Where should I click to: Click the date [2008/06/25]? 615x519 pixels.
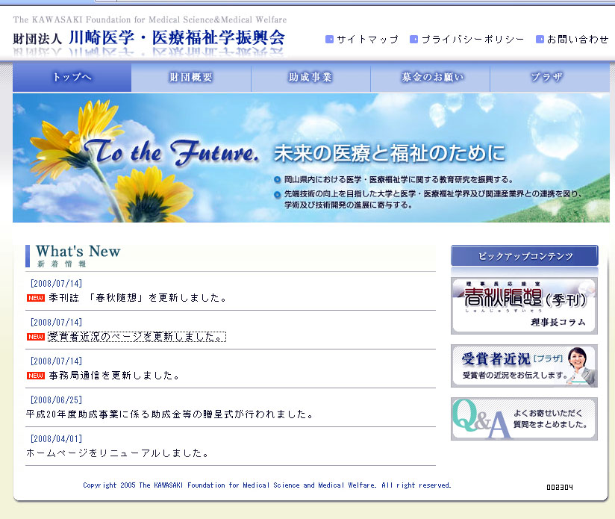tap(56, 400)
